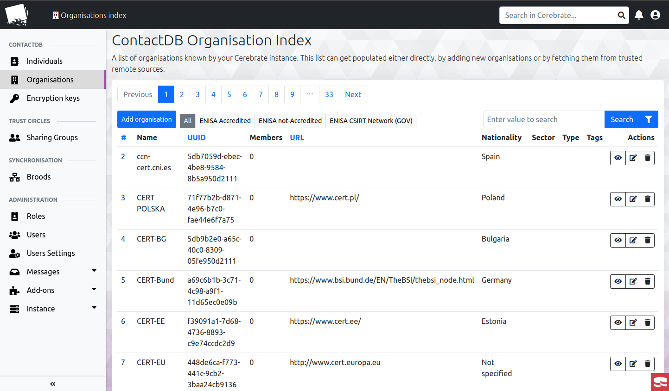Delete the CERT POLSKA organisation
Screen dimensions: 669x391
648,199
